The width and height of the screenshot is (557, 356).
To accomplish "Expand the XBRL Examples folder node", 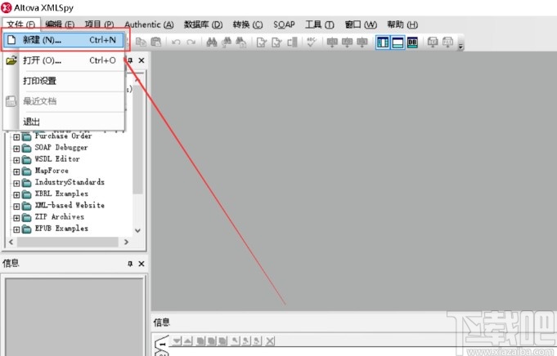I will (x=16, y=195).
